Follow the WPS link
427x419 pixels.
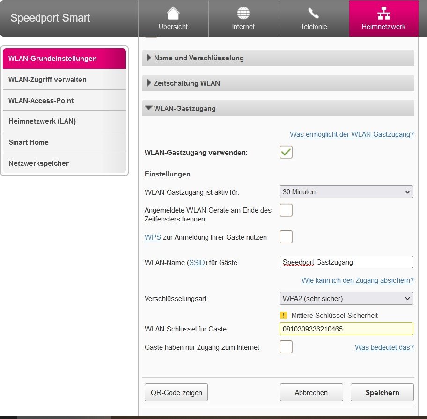click(x=153, y=237)
